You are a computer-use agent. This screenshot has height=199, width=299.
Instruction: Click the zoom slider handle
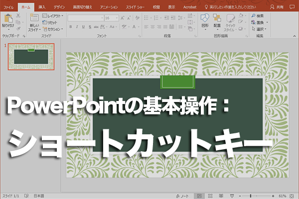tap(251, 196)
